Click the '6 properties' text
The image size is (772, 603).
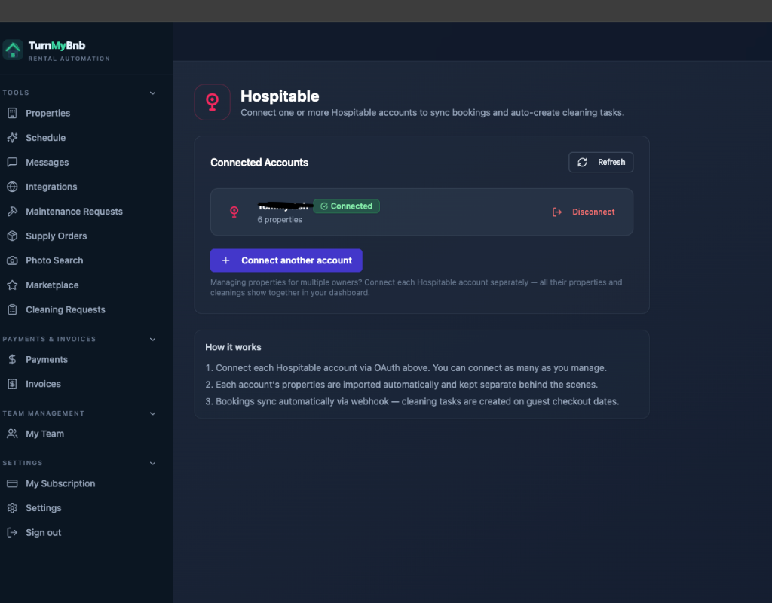click(280, 220)
